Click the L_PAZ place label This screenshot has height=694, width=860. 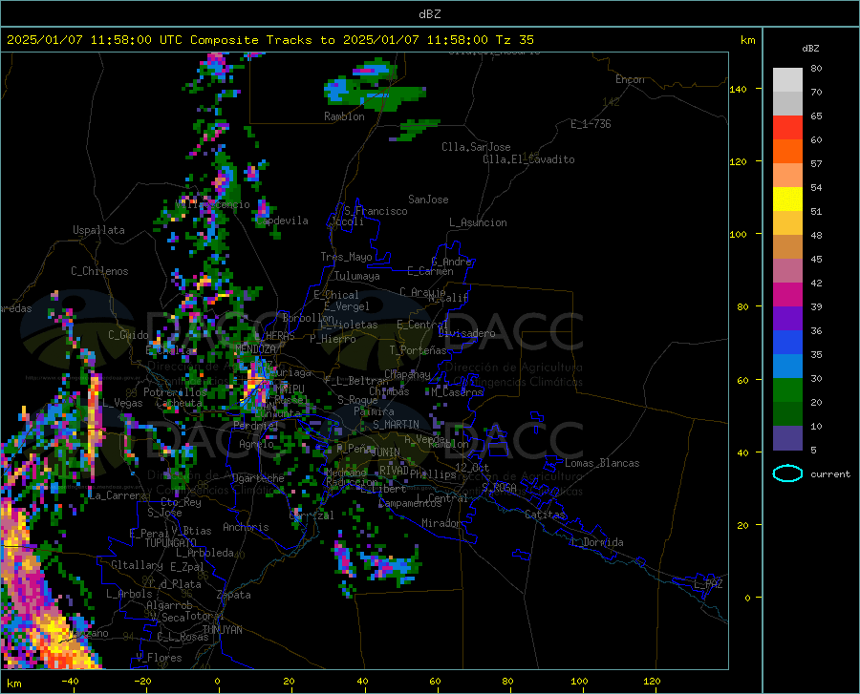708,584
